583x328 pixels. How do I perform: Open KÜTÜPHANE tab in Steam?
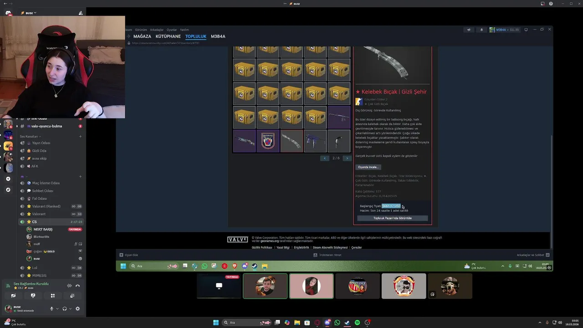168,36
